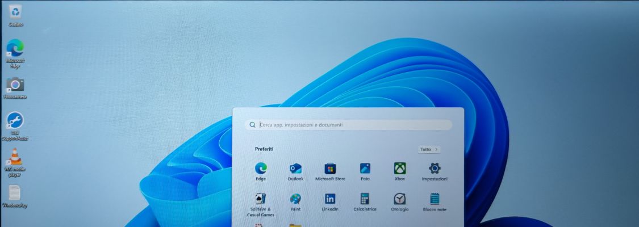Expand all apps with the Tutto button

click(429, 149)
